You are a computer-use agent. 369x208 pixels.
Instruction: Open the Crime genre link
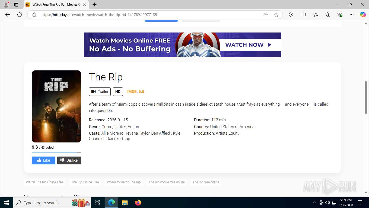click(107, 127)
